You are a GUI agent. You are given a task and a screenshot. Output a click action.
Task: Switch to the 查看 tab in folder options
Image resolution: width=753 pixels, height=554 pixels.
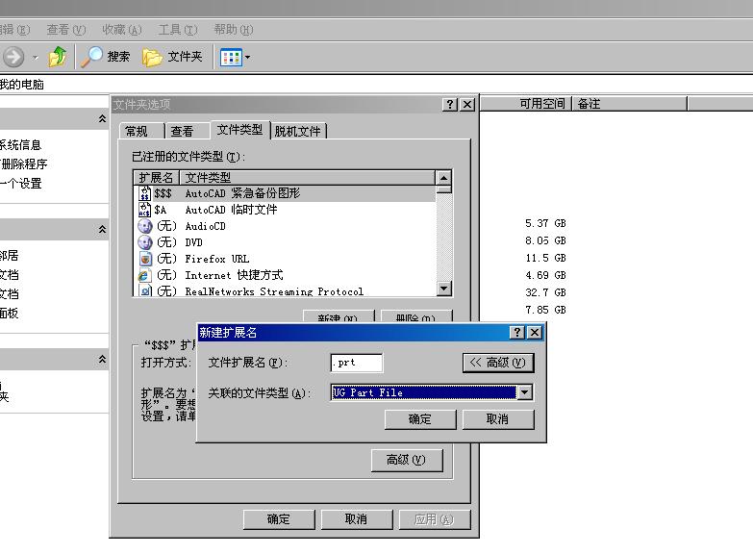[x=188, y=131]
